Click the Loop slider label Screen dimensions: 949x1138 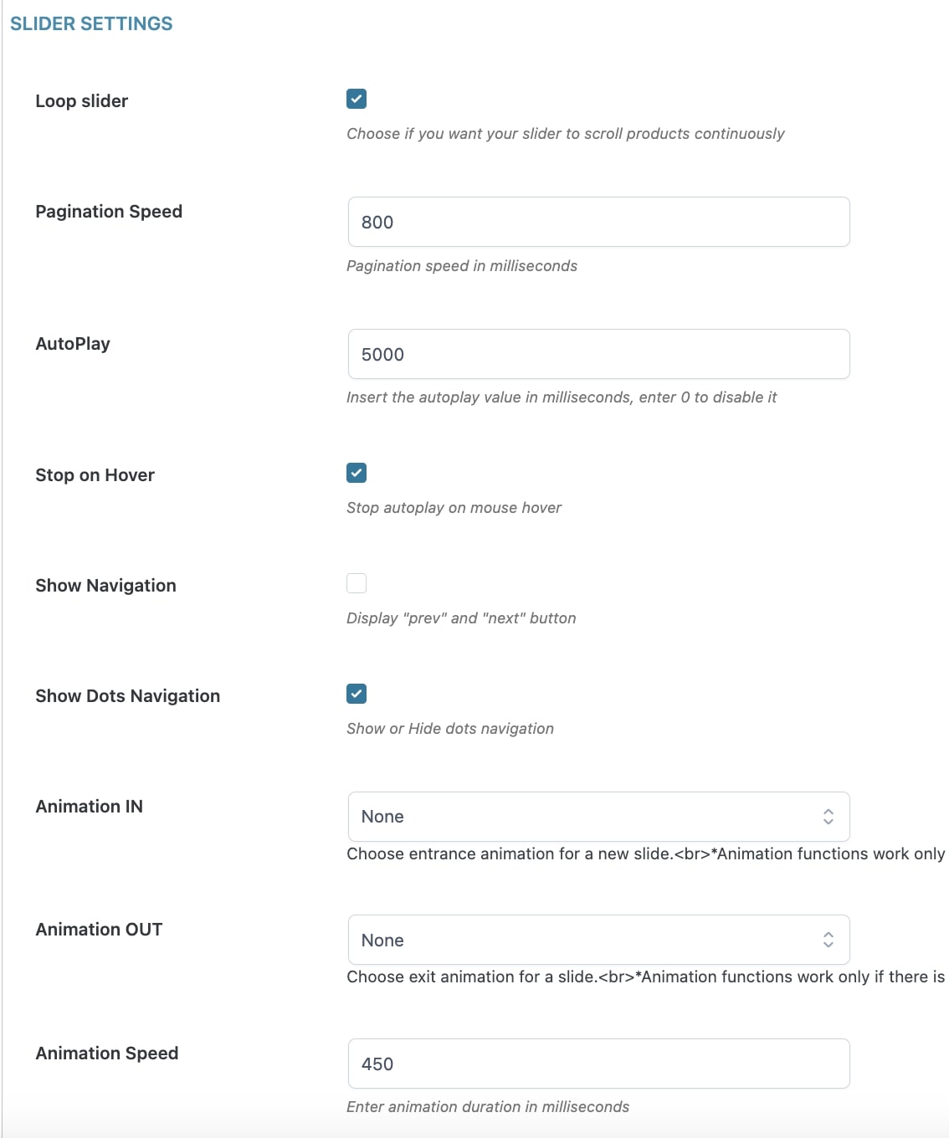pos(82,101)
